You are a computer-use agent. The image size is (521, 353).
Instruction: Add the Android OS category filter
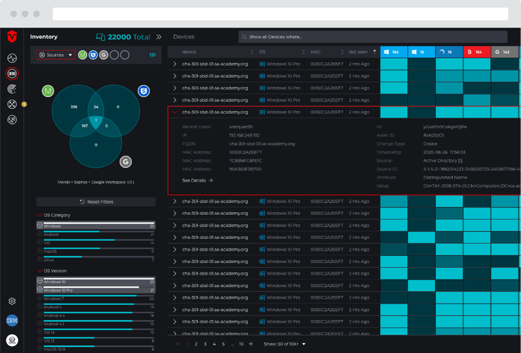tap(39, 234)
